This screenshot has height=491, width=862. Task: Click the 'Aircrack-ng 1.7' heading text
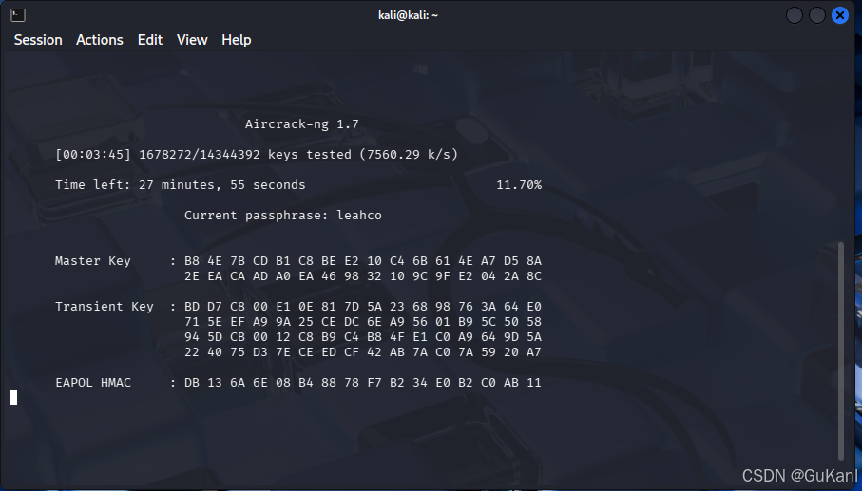(x=302, y=124)
